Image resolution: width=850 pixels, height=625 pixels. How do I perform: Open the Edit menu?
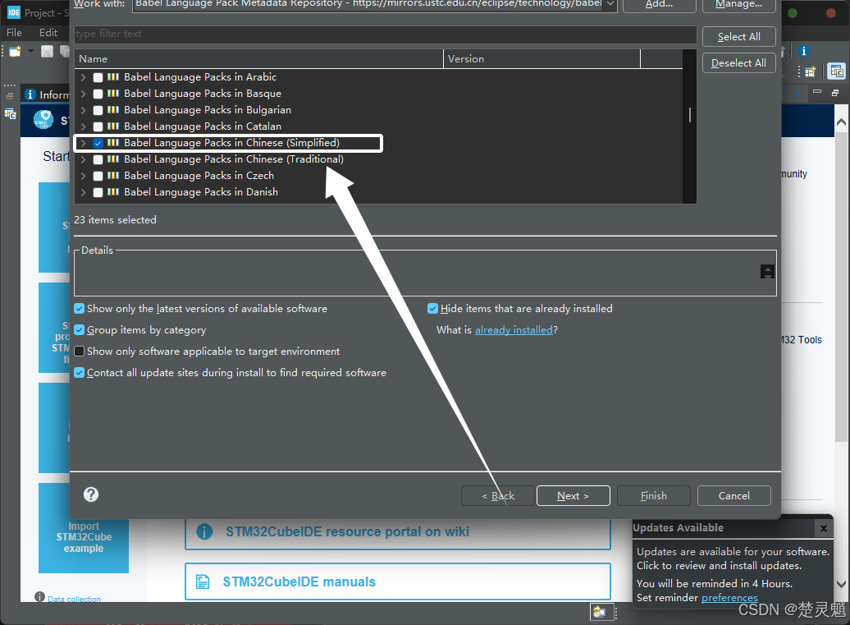[48, 33]
